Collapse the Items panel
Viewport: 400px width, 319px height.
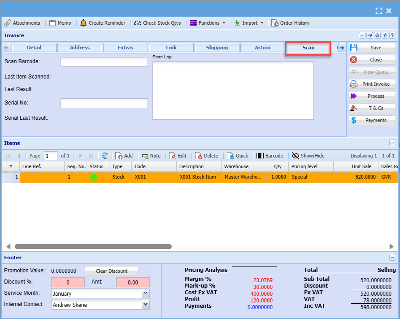click(x=392, y=143)
